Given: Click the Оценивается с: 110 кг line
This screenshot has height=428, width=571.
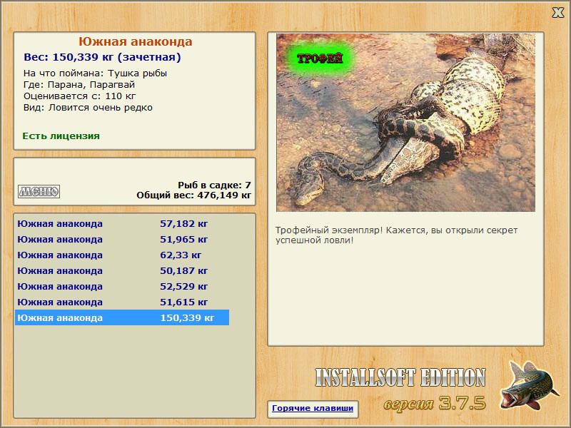Looking at the screenshot, I should 80,96.
